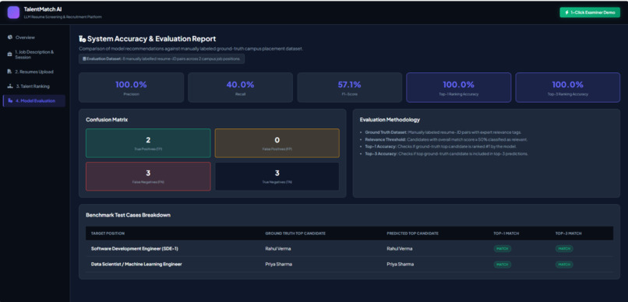Go to 2. Resumes Upload
The image size is (628, 302).
click(x=34, y=72)
